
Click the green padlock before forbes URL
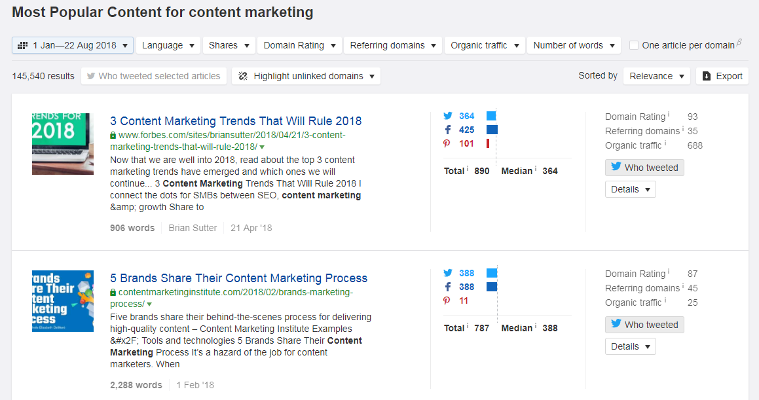point(113,136)
